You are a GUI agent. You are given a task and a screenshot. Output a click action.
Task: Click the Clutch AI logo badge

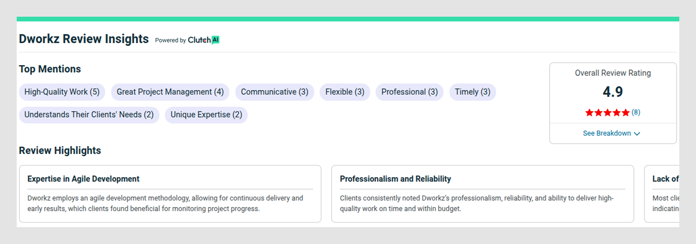tap(204, 40)
